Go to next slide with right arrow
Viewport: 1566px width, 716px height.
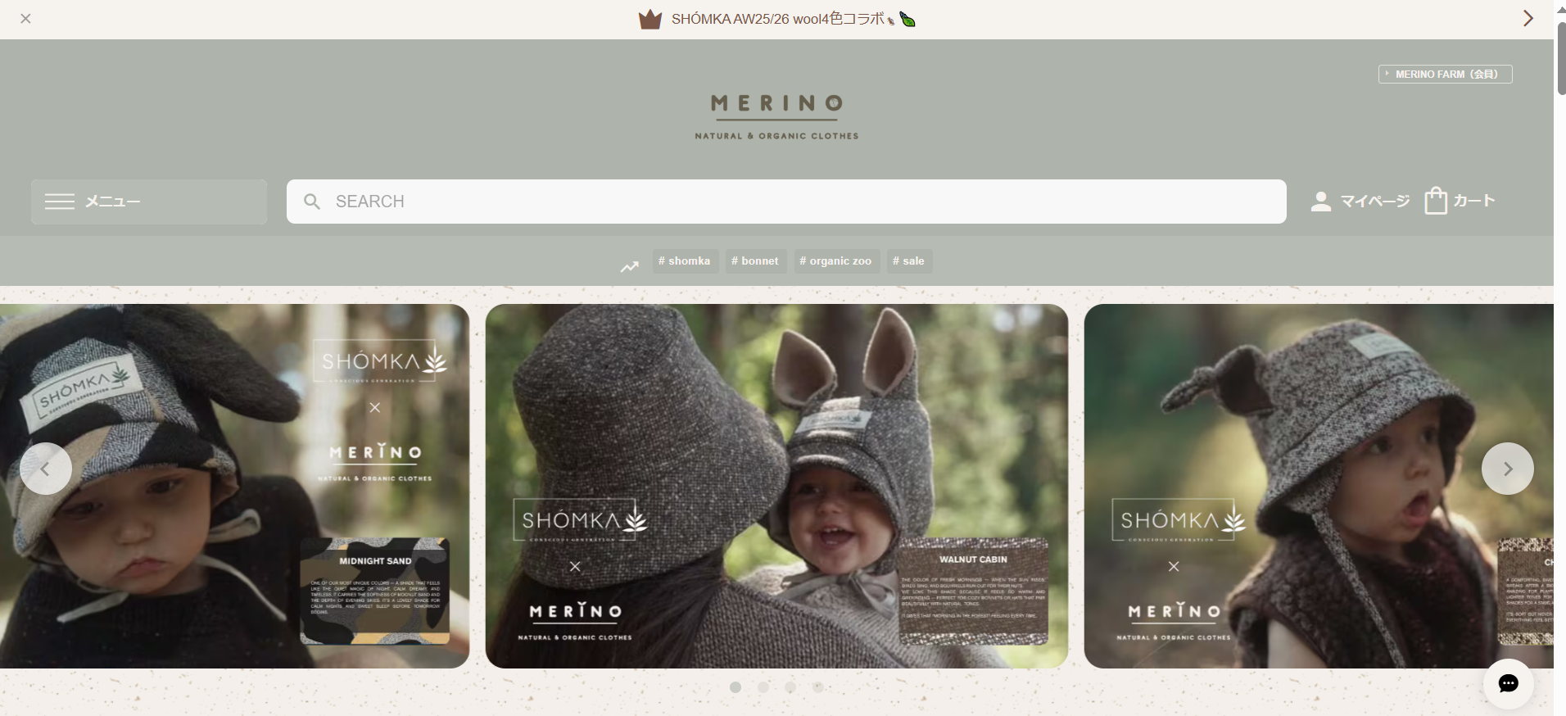click(1507, 469)
